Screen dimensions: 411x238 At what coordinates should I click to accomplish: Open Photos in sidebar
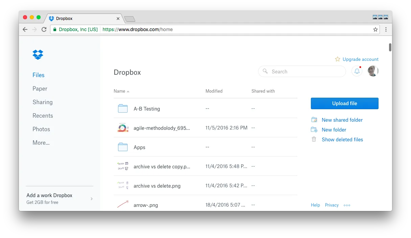click(x=41, y=129)
